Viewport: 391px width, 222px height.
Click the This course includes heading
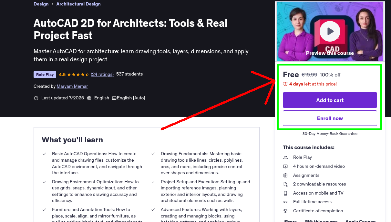309,147
